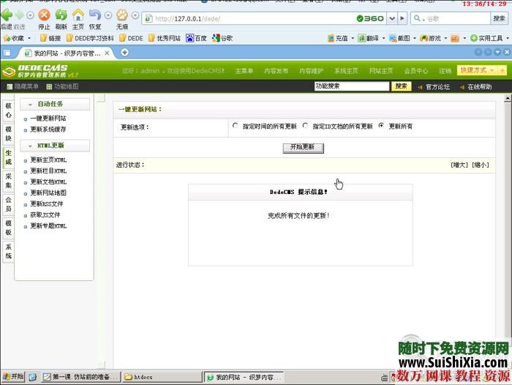
Task: Open the DEDE学习资料 bookmark folder
Action: [x=90, y=38]
